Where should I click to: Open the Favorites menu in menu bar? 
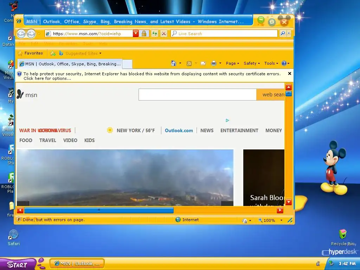pyautogui.click(x=68, y=43)
